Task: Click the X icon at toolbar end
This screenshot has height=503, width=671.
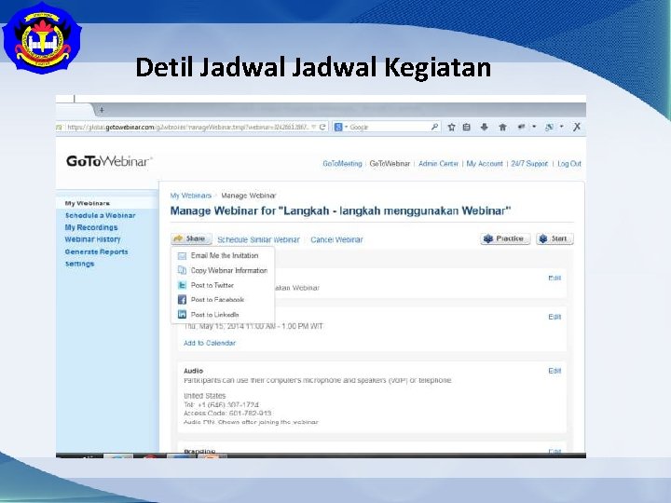Action: coord(577,127)
